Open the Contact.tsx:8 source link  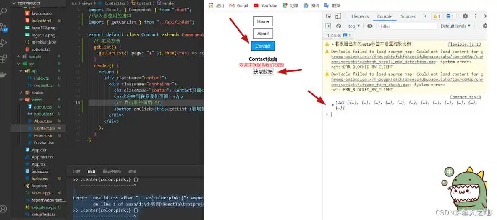(465, 97)
